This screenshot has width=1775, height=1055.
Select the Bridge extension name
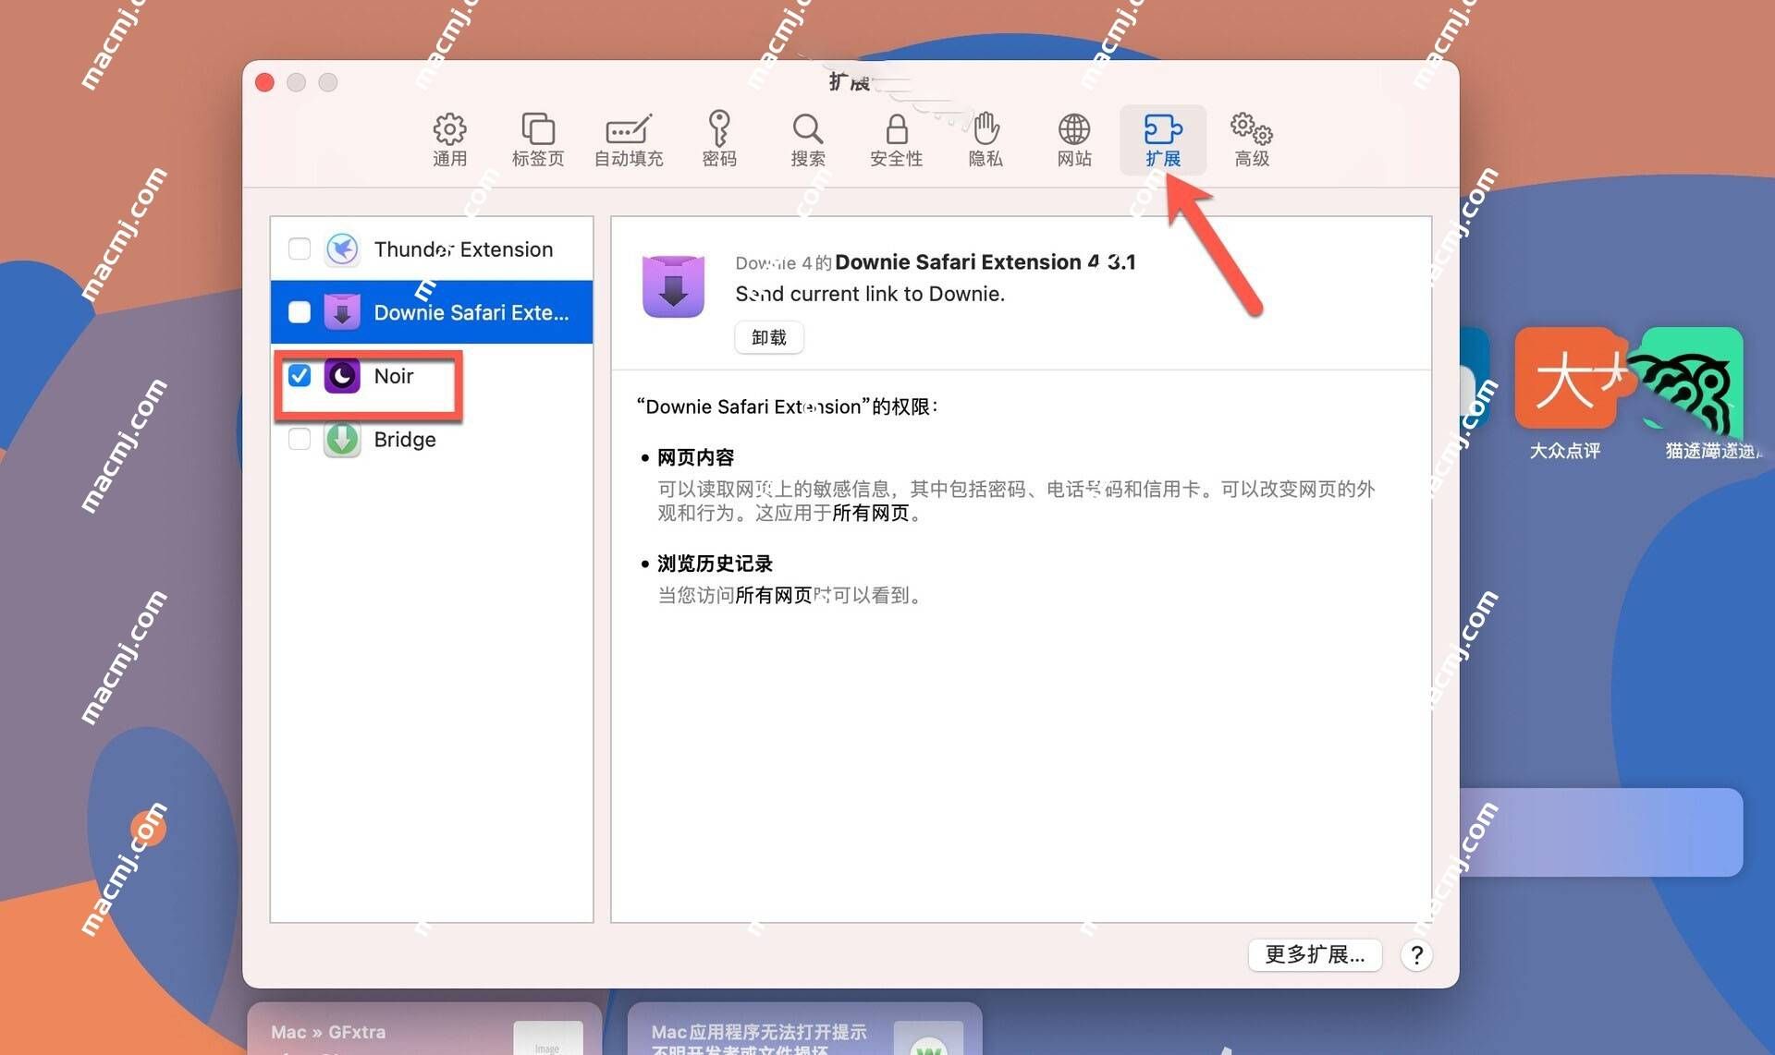click(x=405, y=440)
